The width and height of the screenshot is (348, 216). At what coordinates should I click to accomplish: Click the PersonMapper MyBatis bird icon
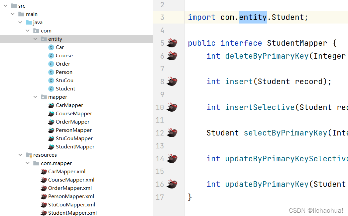pyautogui.click(x=51, y=130)
